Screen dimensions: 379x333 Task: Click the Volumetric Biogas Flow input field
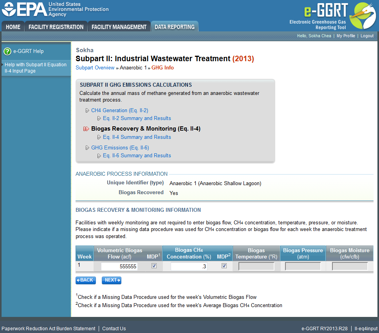pyautogui.click(x=119, y=266)
